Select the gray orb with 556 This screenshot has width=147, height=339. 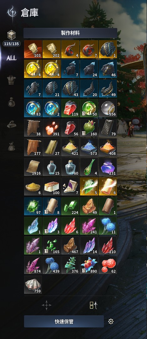click(108, 108)
